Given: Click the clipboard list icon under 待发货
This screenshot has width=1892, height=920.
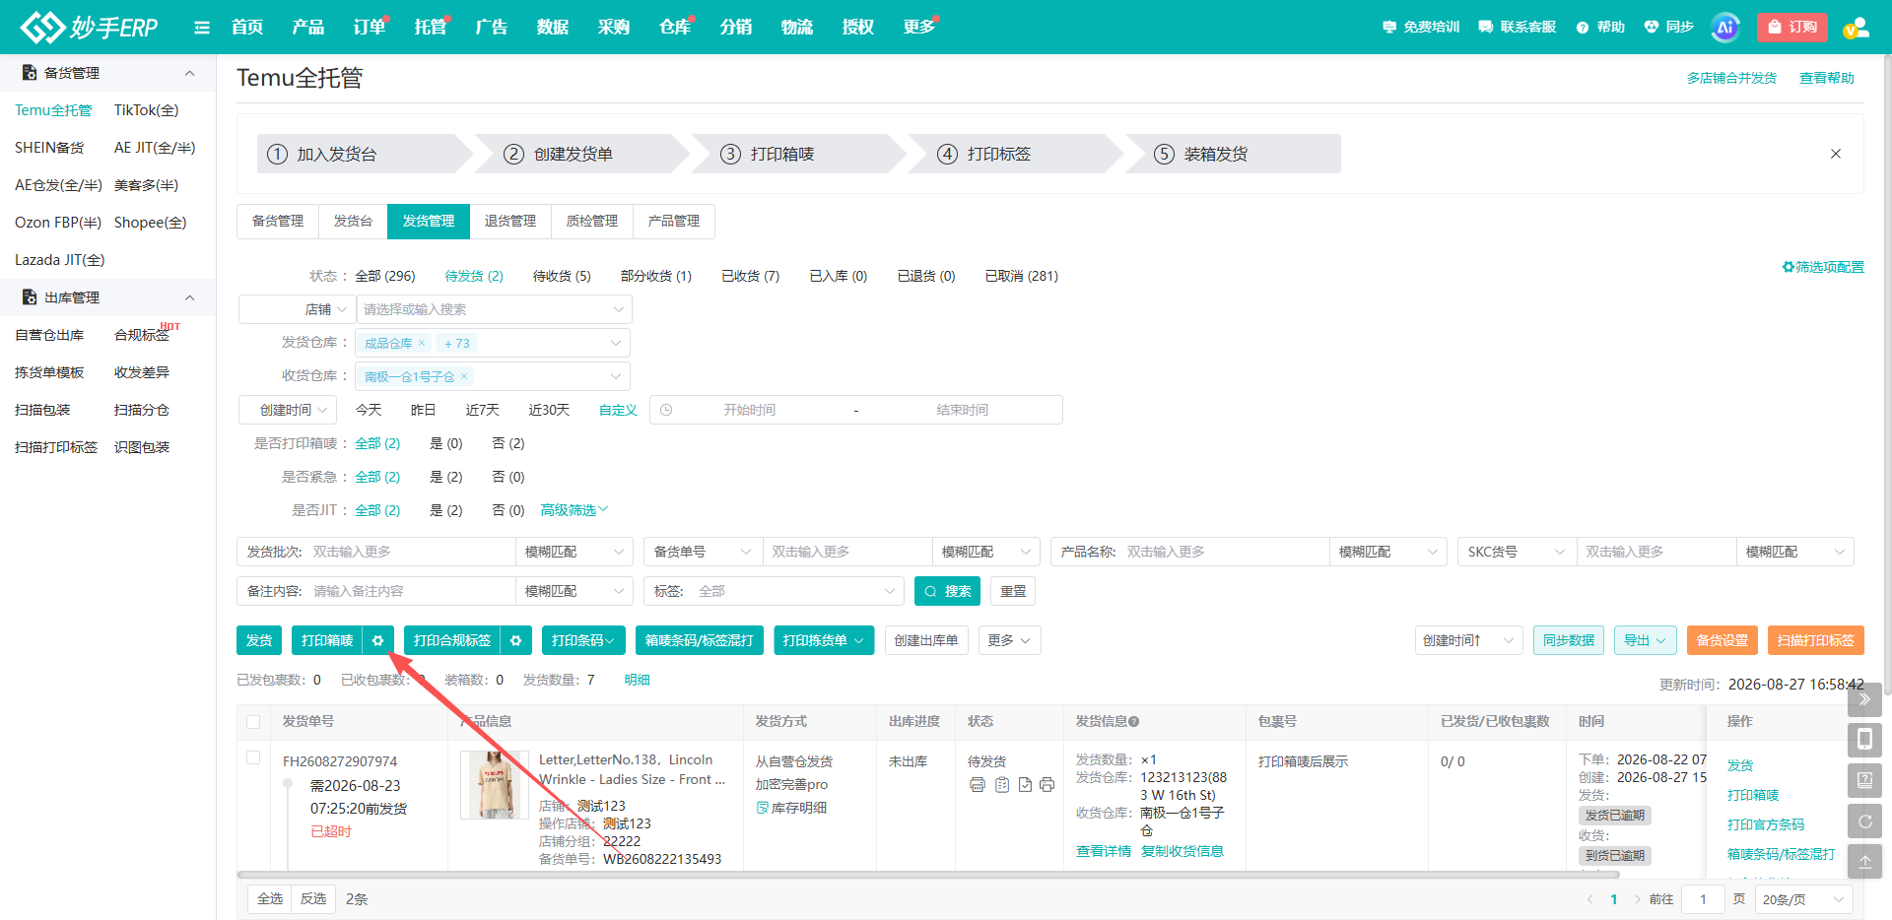Looking at the screenshot, I should (1001, 785).
